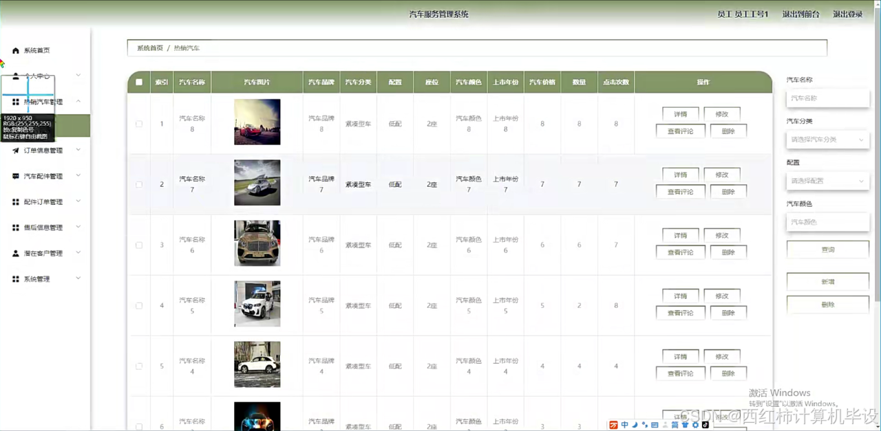Click the 汽车价格 column header
This screenshot has height=431, width=881.
[x=542, y=82]
